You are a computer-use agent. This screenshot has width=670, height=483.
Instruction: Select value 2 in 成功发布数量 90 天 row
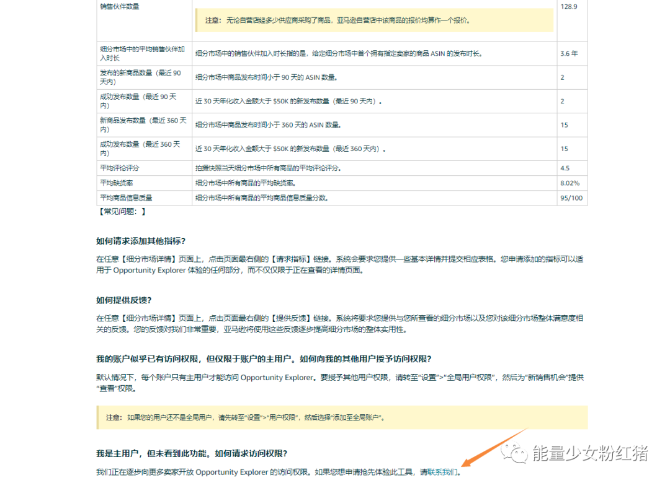pos(562,101)
